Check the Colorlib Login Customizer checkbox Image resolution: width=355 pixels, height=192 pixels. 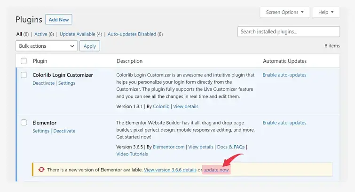coord(24,75)
